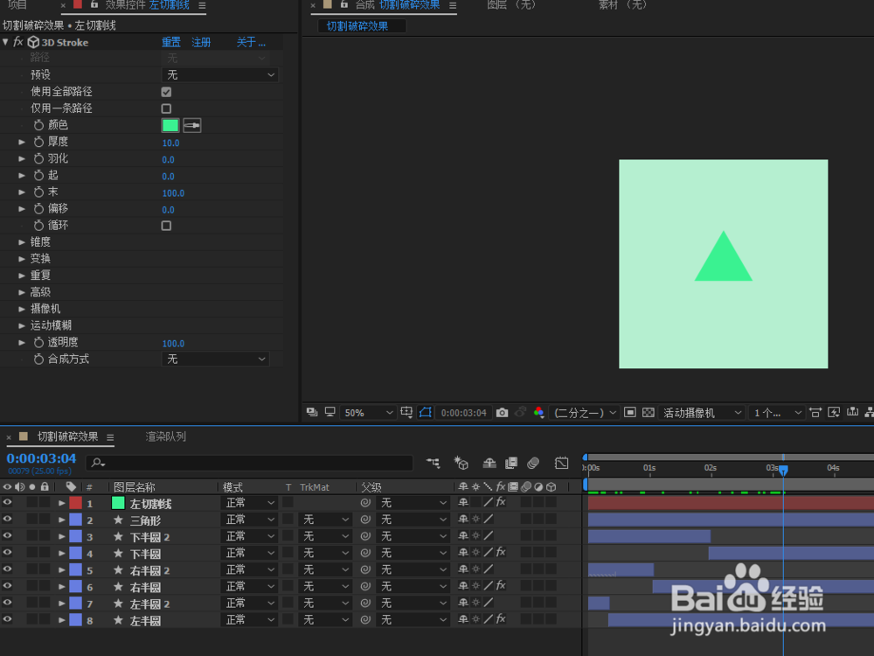Viewport: 874px width, 656px height.
Task: Open the (二分之一) resolution dropdown
Action: 584,413
